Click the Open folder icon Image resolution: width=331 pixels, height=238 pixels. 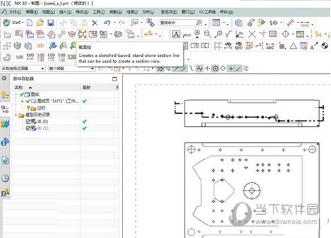[x=40, y=22]
